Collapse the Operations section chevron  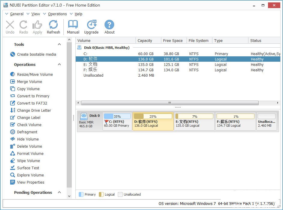click(59, 65)
